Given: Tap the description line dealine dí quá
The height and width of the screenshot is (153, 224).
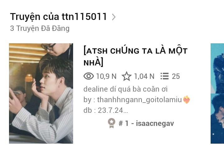Looking at the screenshot, I should pyautogui.click(x=125, y=89).
